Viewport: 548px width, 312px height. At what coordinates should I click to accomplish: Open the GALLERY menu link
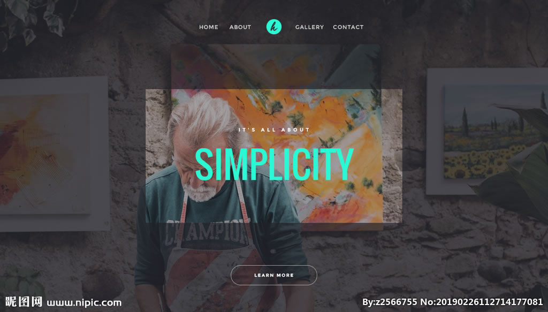point(309,27)
